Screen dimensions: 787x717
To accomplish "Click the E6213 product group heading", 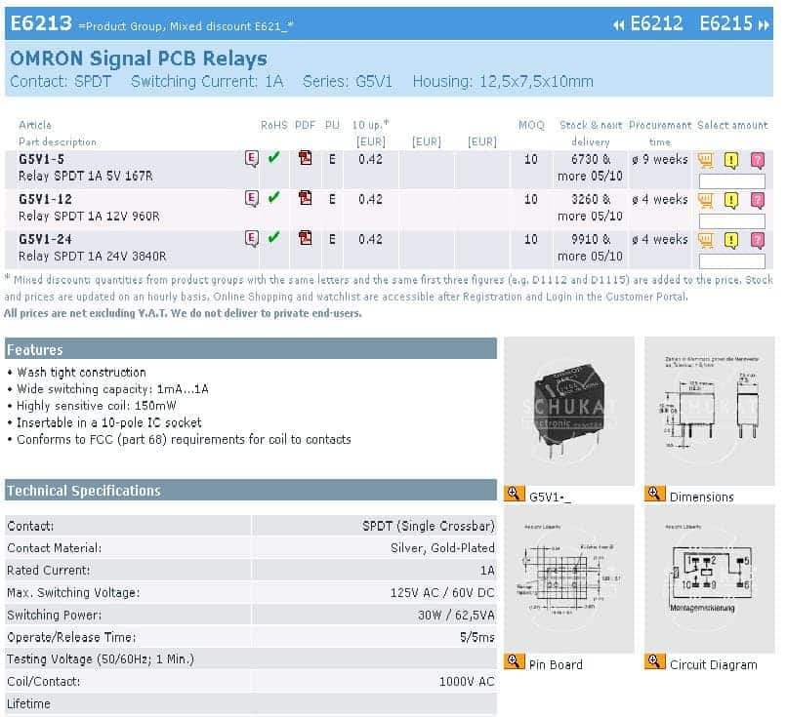I will pos(41,23).
